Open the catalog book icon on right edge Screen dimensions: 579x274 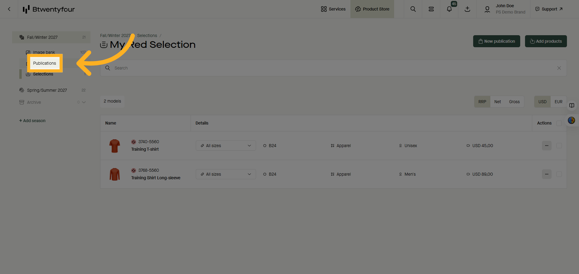(x=572, y=106)
